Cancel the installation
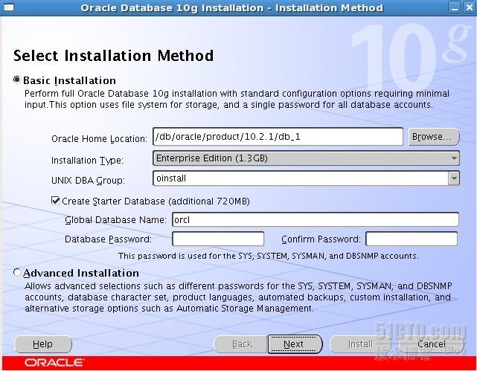This screenshot has height=371, width=477. pos(432,344)
